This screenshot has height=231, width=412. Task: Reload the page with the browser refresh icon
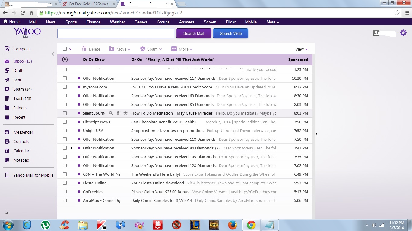(23, 13)
